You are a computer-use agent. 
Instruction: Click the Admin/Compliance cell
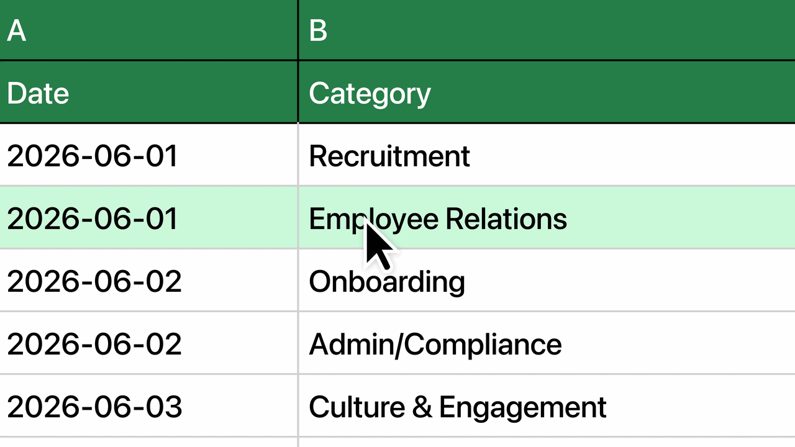(547, 343)
